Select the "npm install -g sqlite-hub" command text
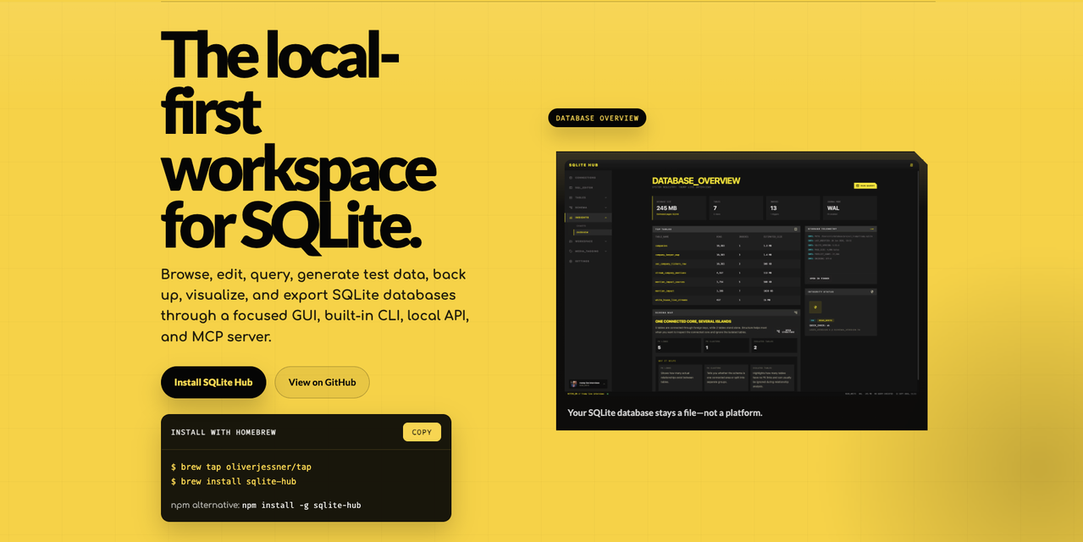The image size is (1083, 542). point(301,505)
